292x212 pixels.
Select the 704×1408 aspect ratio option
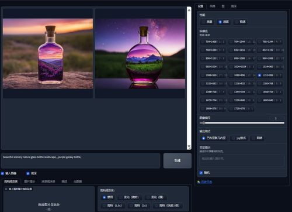[x=213, y=42]
